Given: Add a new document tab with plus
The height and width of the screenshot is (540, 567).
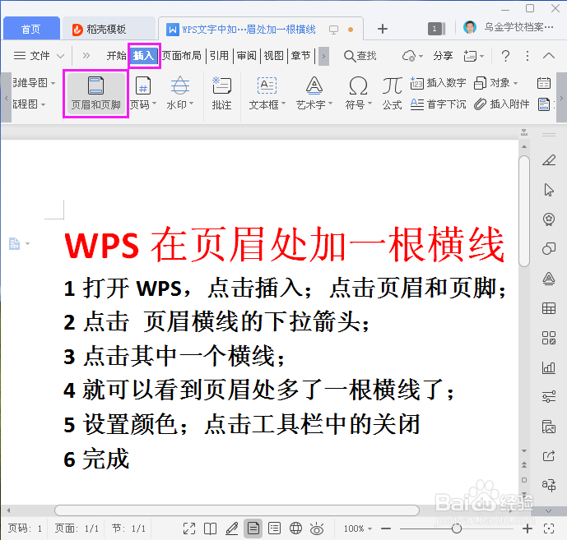Looking at the screenshot, I should coord(383,29).
